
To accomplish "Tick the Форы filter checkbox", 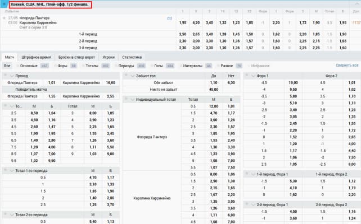I will pyautogui.click(x=55, y=66).
